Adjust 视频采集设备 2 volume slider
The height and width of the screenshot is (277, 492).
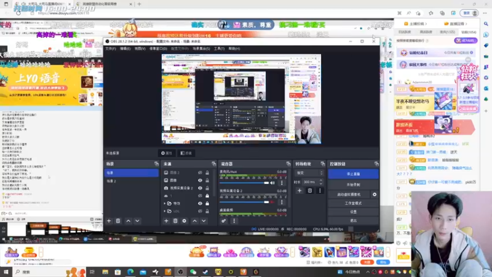(x=244, y=202)
